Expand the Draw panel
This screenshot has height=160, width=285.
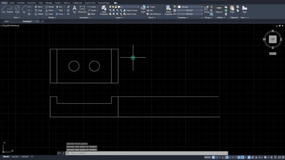pyautogui.click(x=17, y=18)
